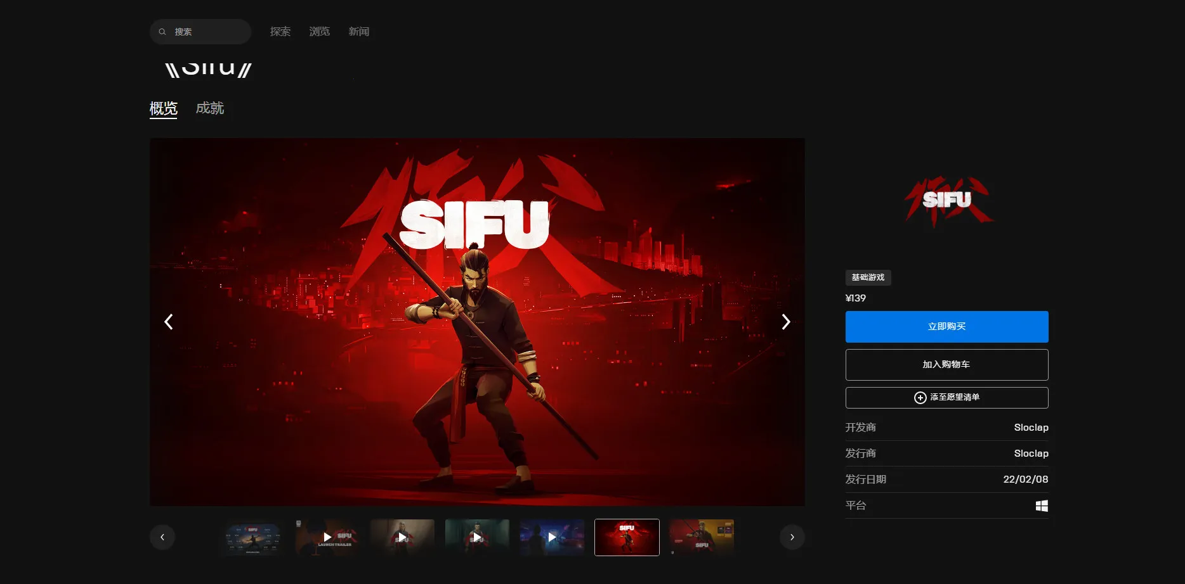The image size is (1185, 584).
Task: Open the 探索 discover menu item
Action: 280,32
